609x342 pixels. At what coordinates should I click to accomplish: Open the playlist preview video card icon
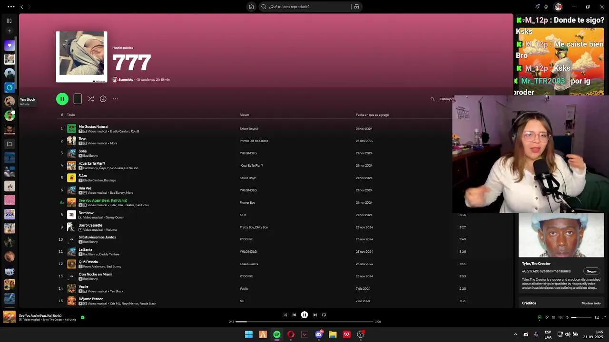pyautogui.click(x=78, y=99)
